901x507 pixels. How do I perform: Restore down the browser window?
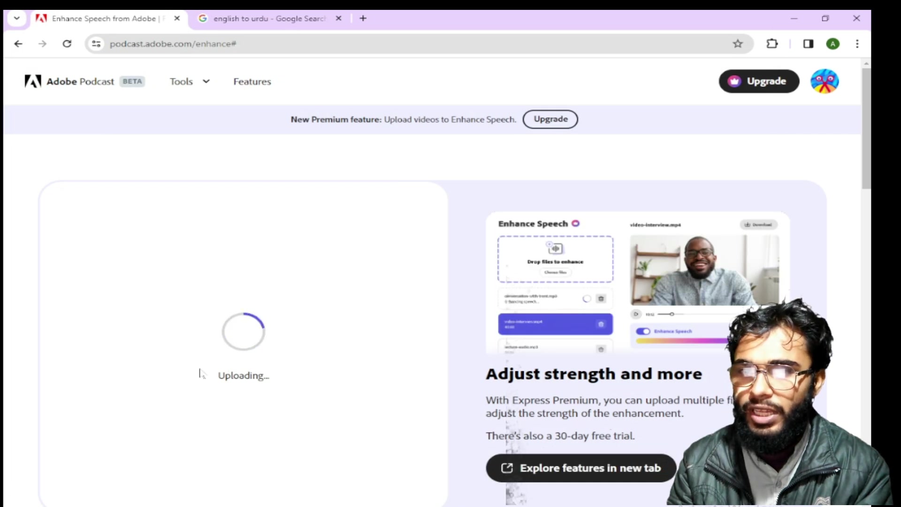click(825, 18)
